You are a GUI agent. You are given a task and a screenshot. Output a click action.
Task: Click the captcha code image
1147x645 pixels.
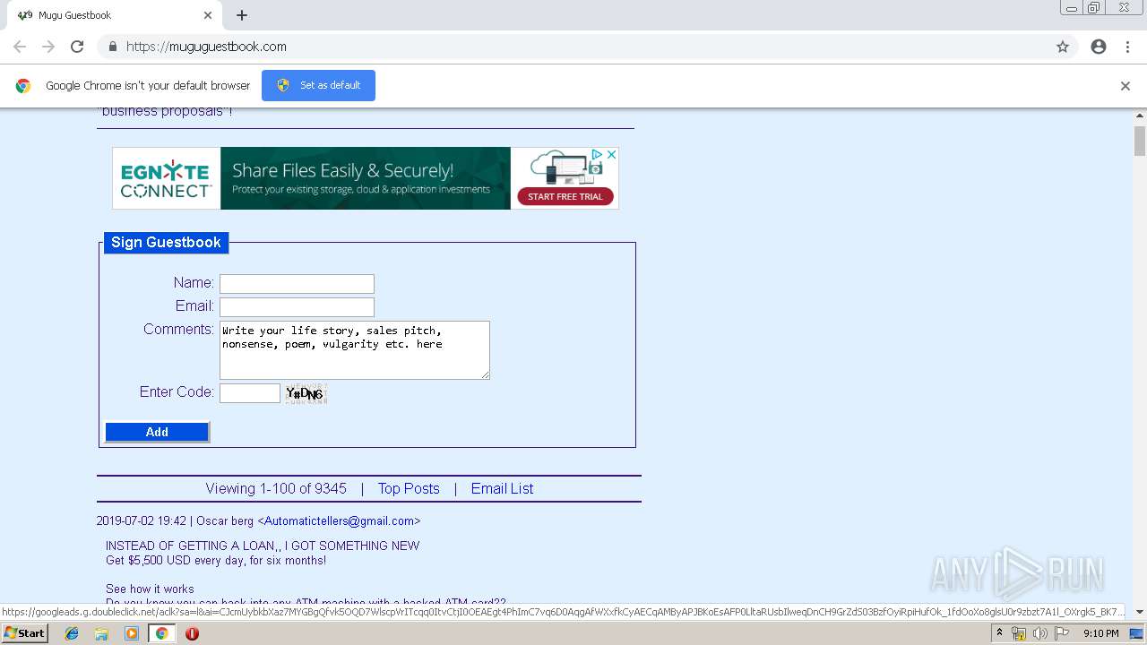point(306,393)
